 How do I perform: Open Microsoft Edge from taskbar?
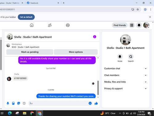point(10,113)
